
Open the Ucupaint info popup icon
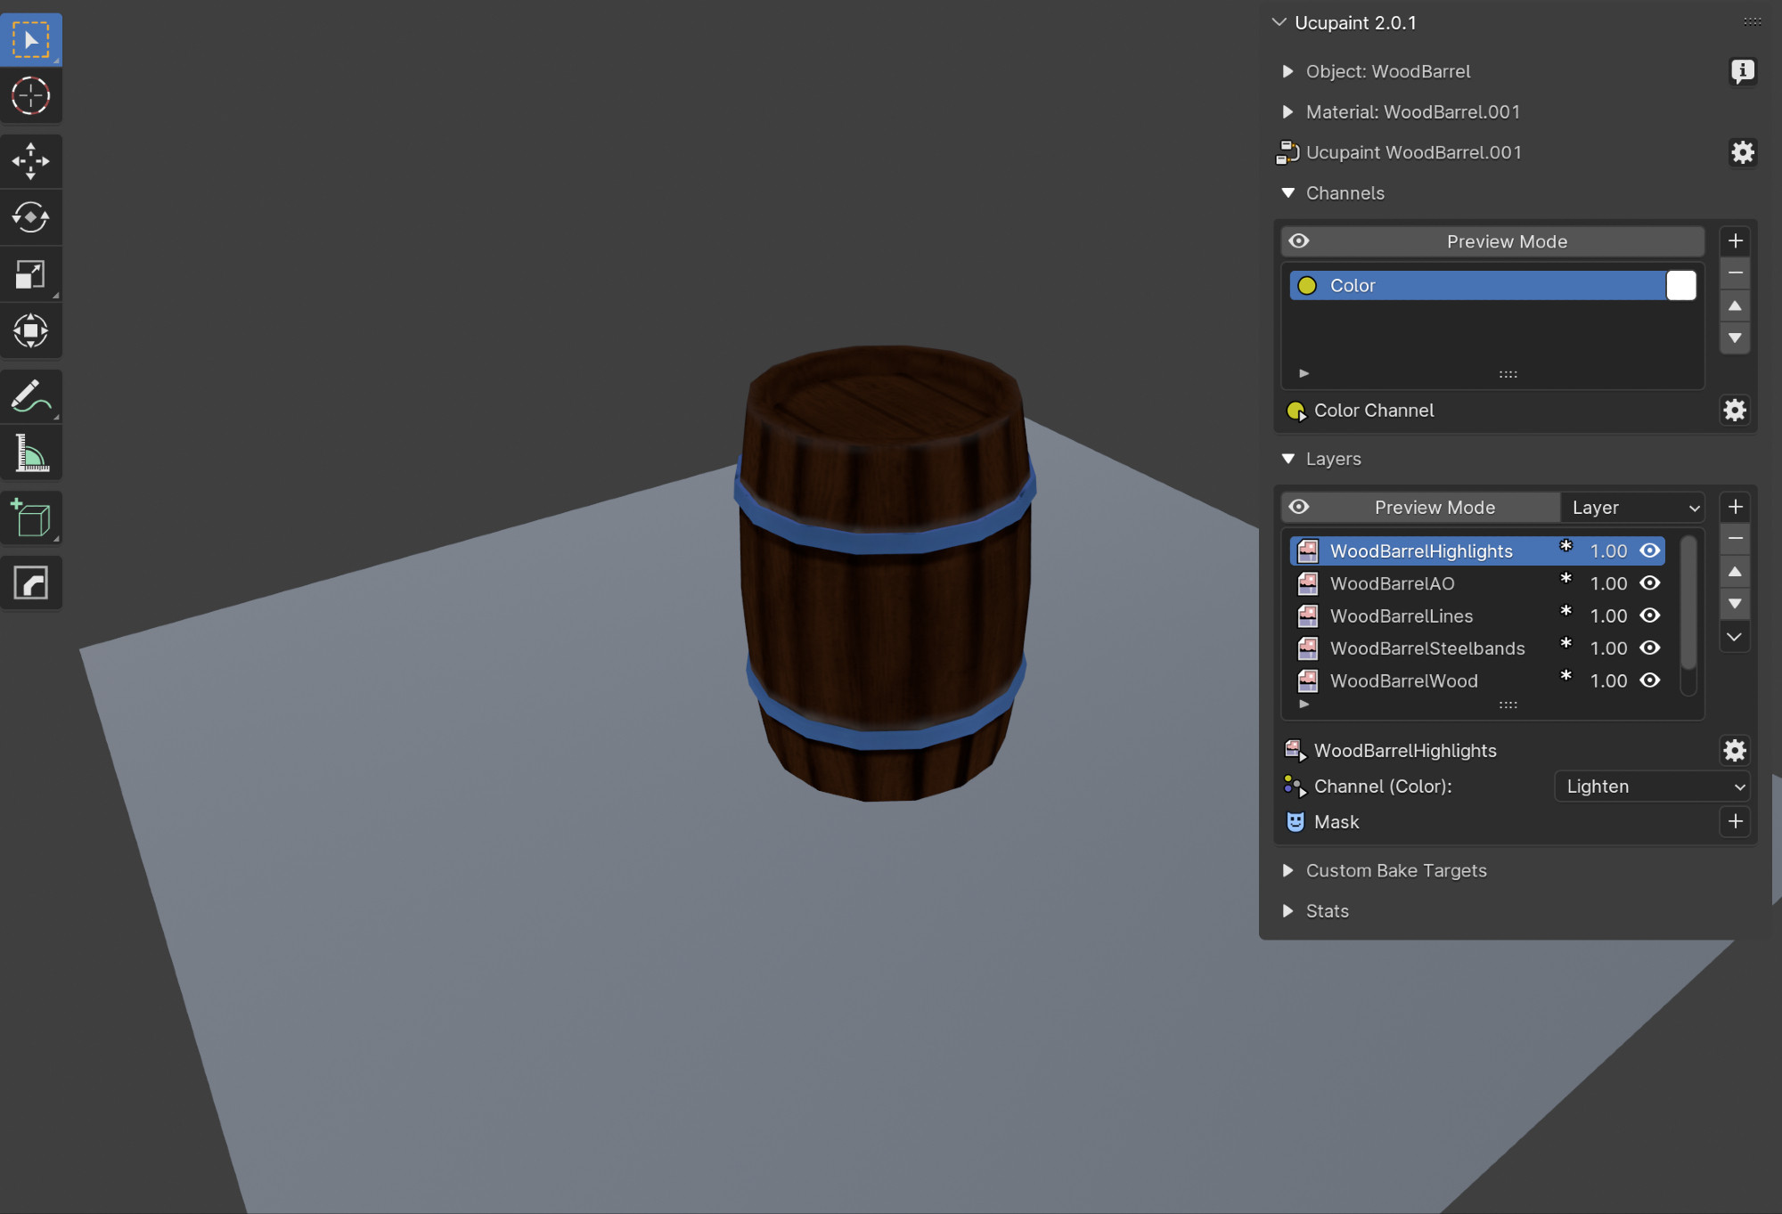[1742, 71]
